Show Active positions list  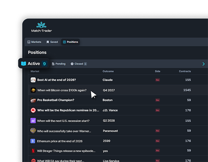click(x=33, y=64)
